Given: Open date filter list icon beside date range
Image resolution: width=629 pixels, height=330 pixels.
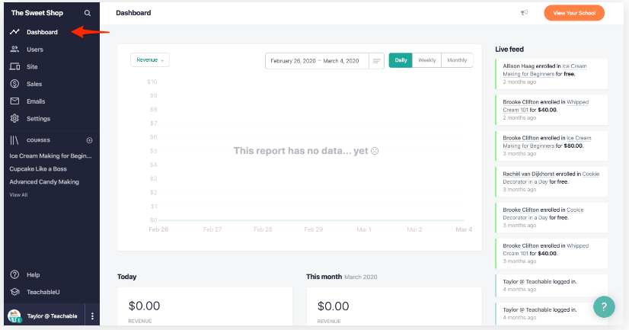Looking at the screenshot, I should [x=376, y=61].
